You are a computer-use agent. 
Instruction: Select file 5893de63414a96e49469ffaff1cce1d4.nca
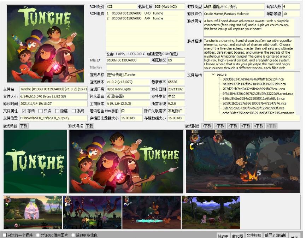click(x=253, y=79)
